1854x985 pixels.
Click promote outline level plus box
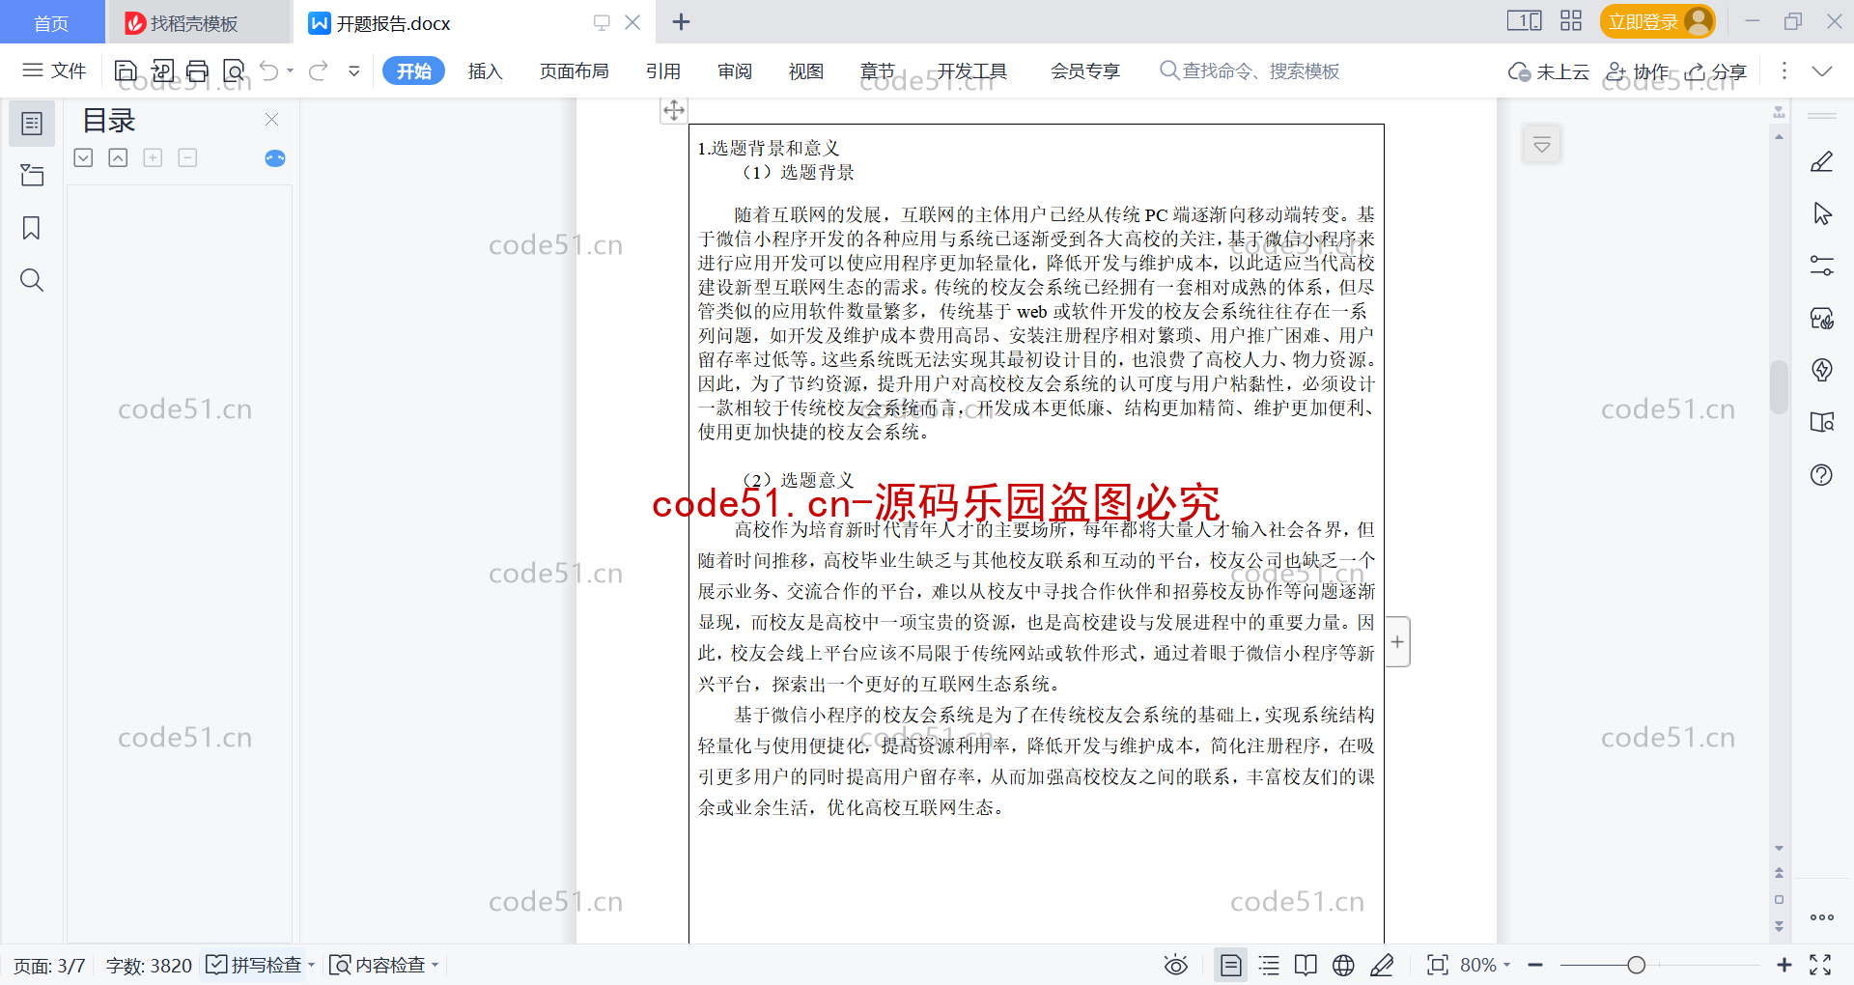tap(153, 157)
